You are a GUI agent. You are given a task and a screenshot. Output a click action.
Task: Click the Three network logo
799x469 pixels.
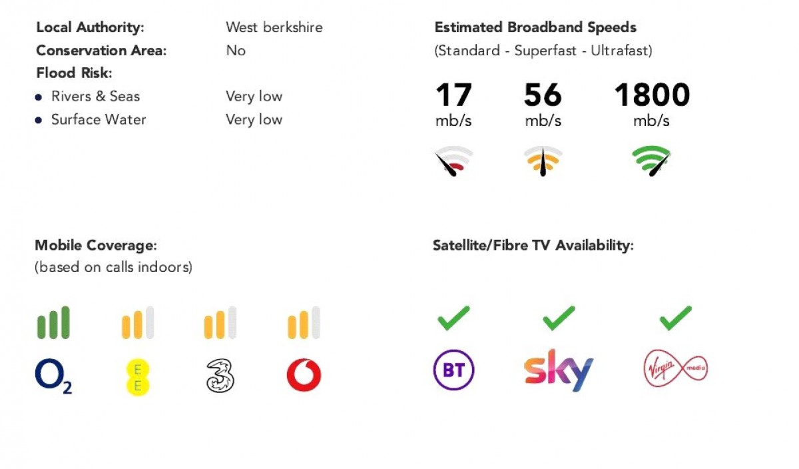pyautogui.click(x=220, y=376)
